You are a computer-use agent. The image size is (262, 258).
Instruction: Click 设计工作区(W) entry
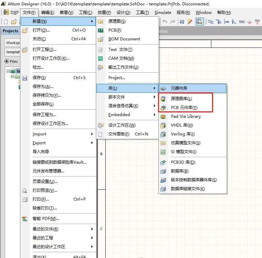(x=127, y=125)
